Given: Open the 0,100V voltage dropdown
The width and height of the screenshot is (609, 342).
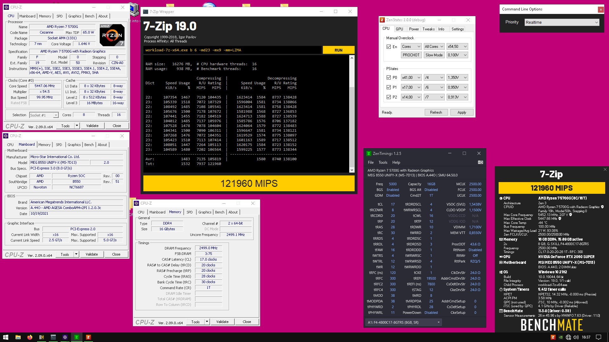Looking at the screenshot, I should (457, 55).
